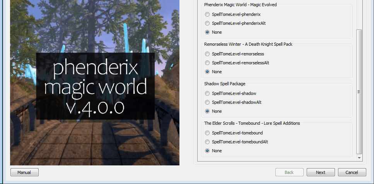Click the Tomebound Lore Spell Additions heading
The image size is (374, 184).
[252, 123]
